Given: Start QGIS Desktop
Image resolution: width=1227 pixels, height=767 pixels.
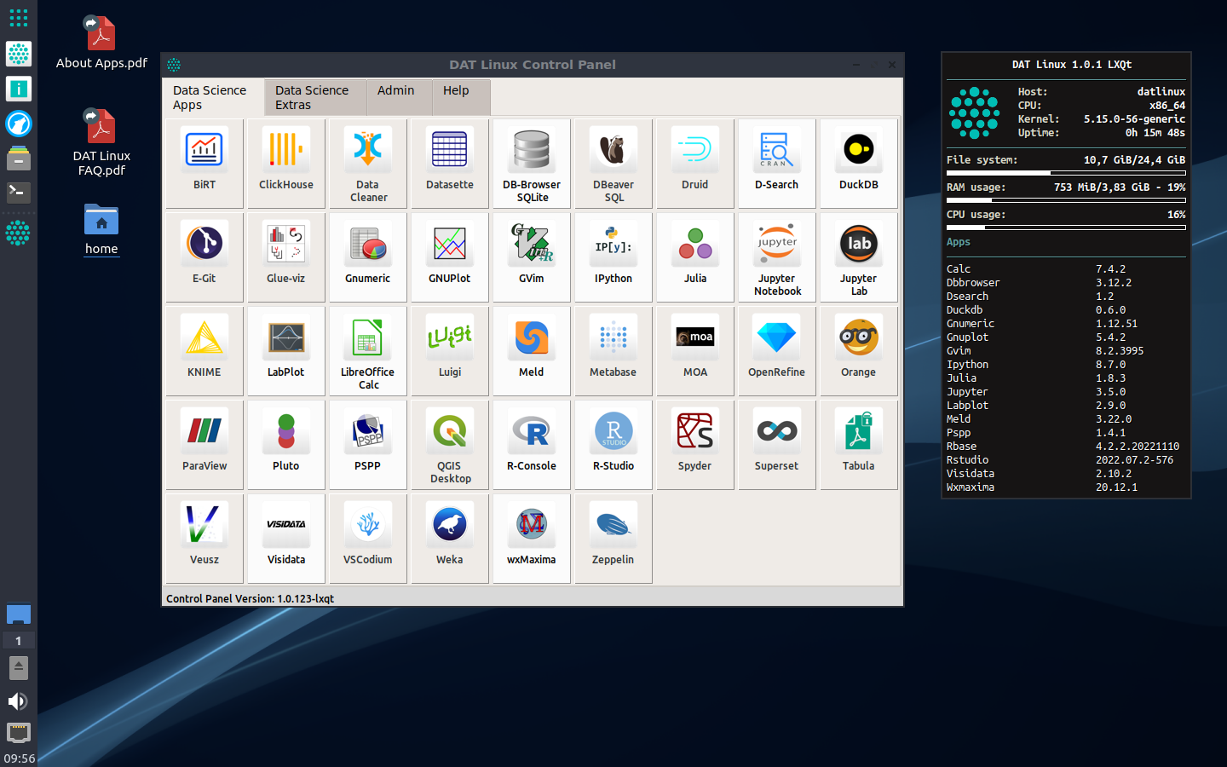Looking at the screenshot, I should pos(450,445).
